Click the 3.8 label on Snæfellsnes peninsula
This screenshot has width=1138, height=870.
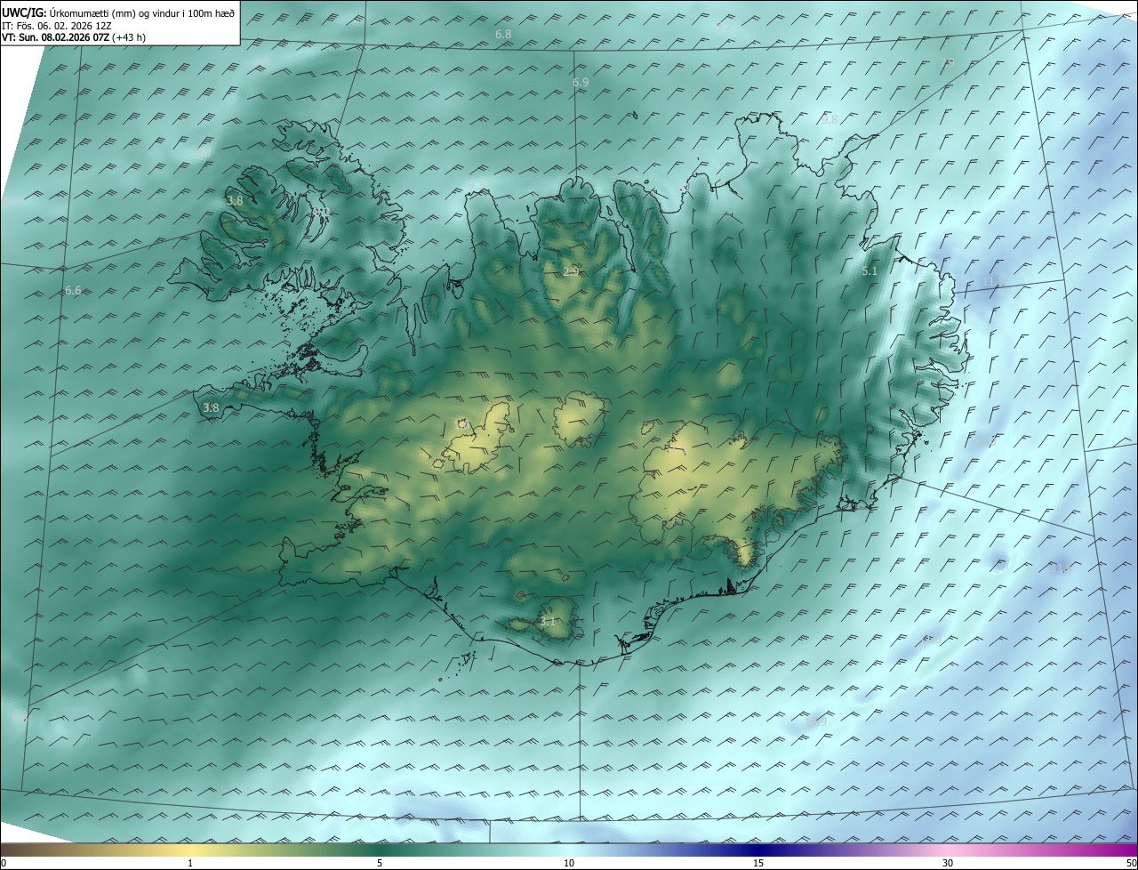pos(211,408)
